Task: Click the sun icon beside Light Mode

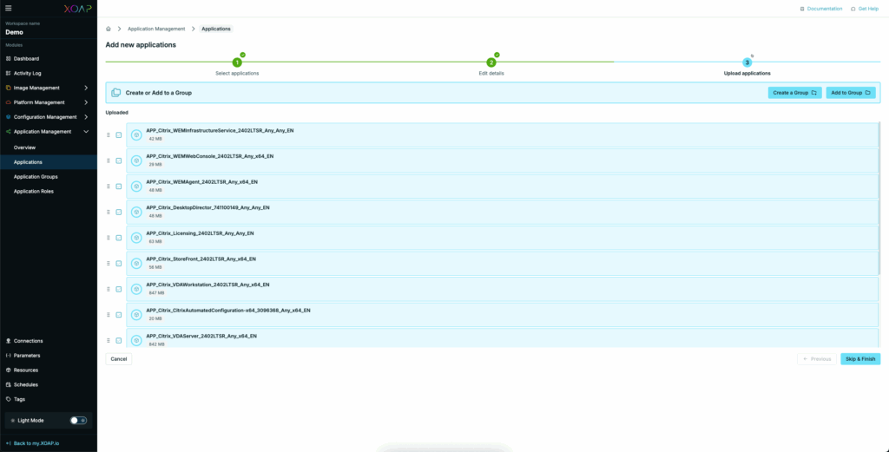Action: 13,421
